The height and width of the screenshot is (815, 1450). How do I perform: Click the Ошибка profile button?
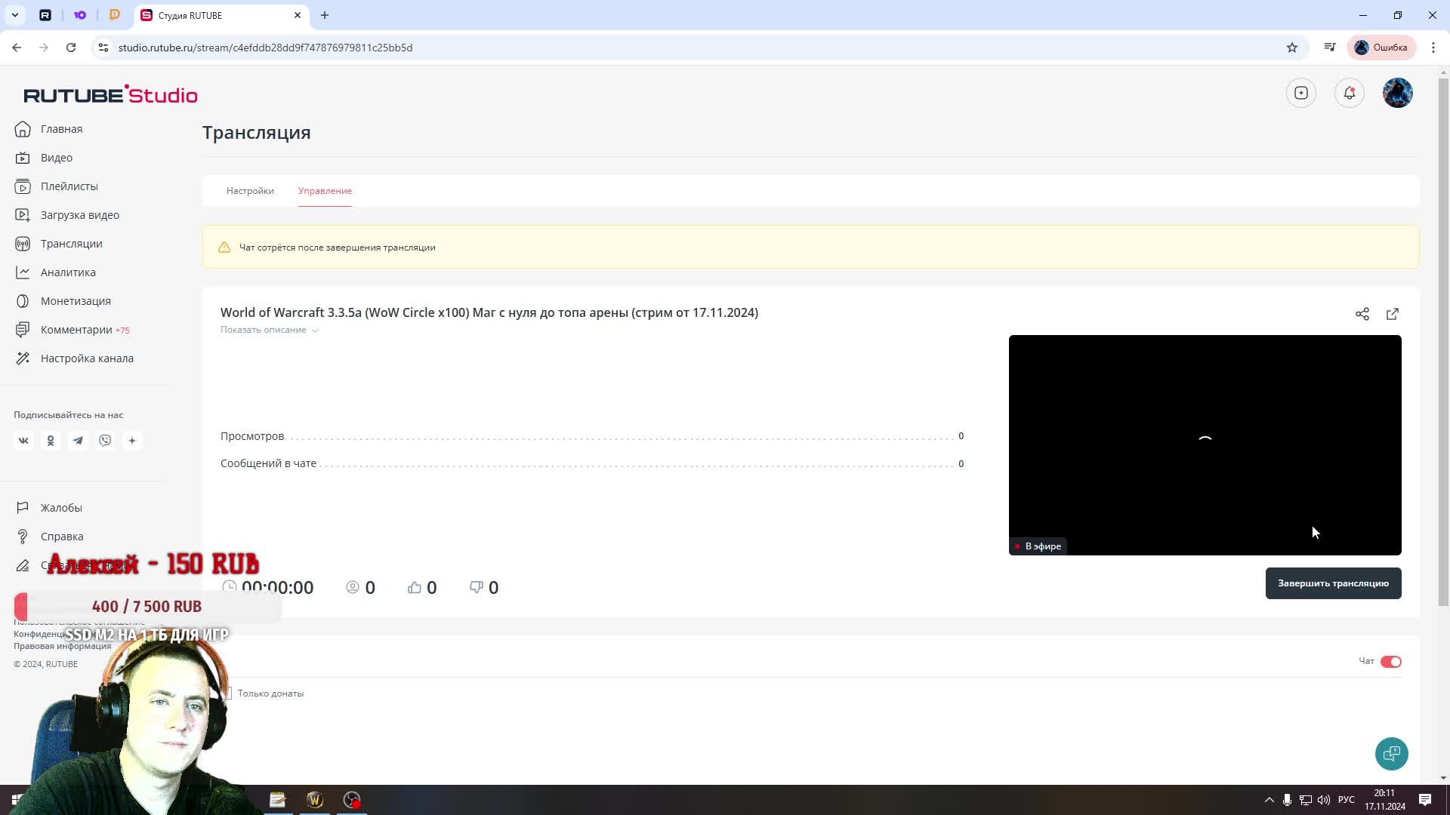point(1381,48)
